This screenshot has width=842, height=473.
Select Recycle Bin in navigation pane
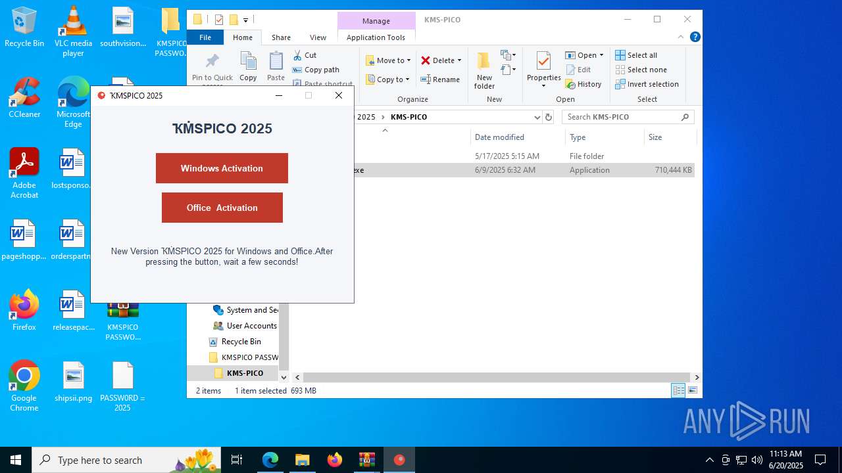coord(235,342)
